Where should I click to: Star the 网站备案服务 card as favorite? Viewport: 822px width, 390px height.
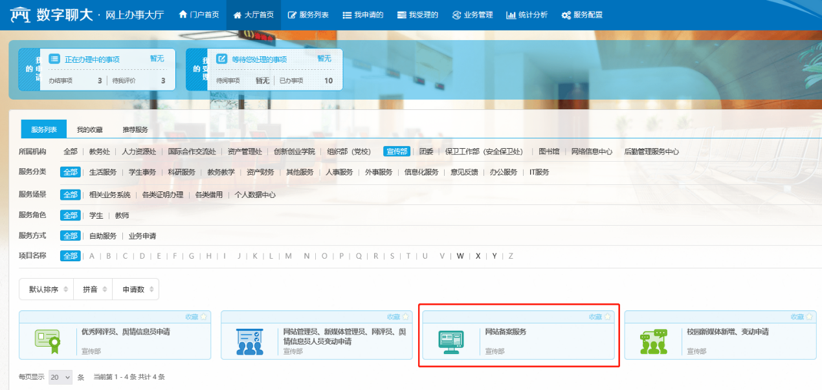click(x=607, y=317)
